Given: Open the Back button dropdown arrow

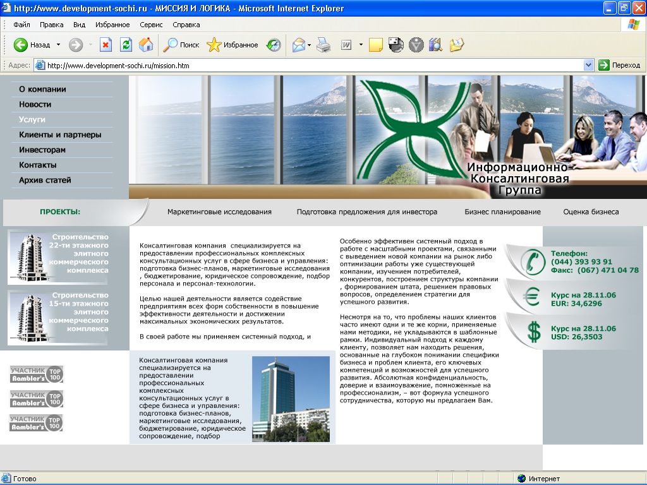Looking at the screenshot, I should click(57, 45).
